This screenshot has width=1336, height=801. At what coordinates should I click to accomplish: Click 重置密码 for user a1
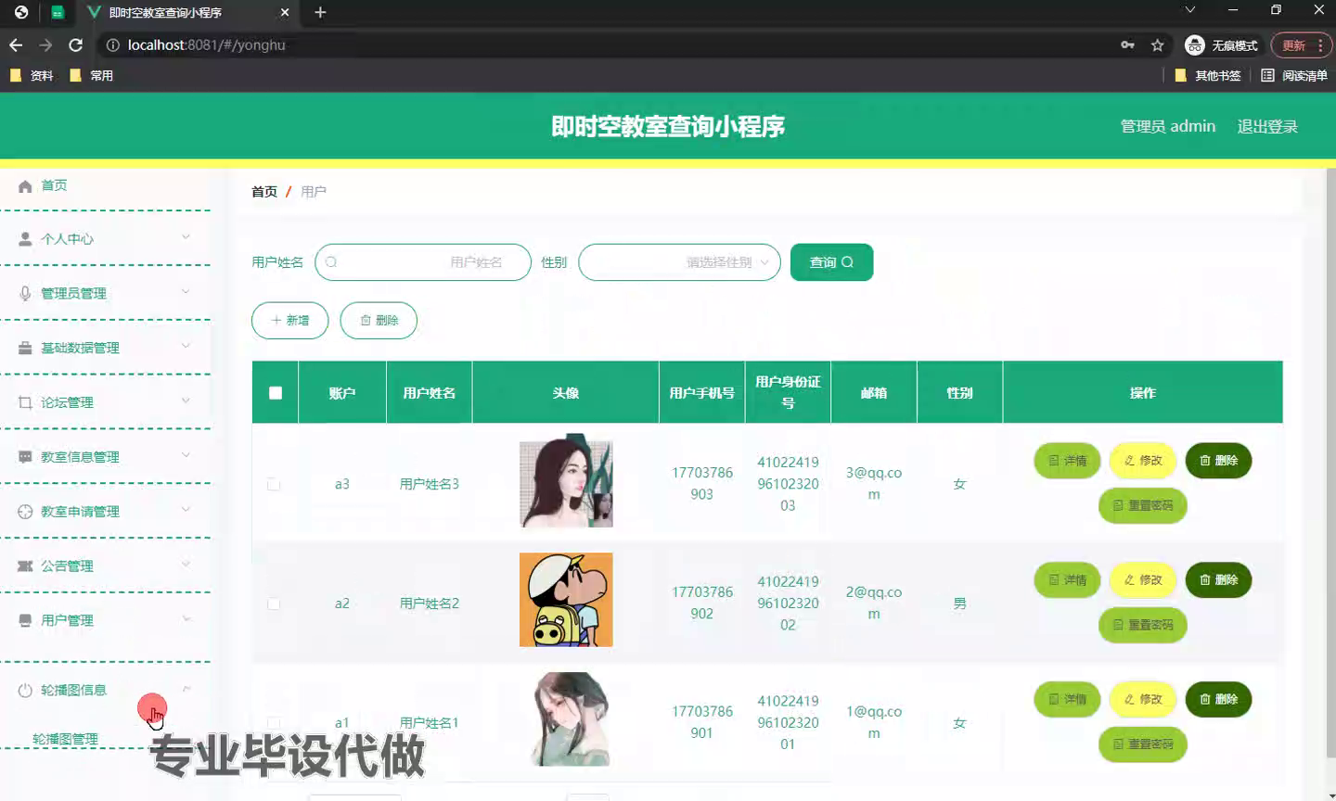[1143, 744]
